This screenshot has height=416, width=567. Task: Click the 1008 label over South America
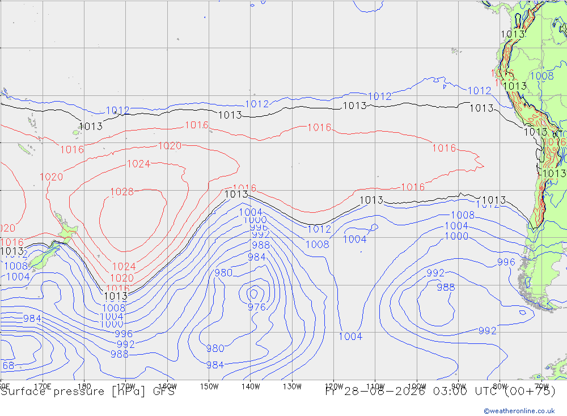(x=541, y=76)
